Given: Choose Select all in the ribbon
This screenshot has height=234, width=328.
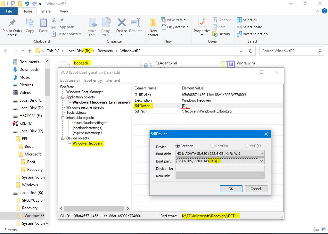Looking at the screenshot, I should 247,20.
